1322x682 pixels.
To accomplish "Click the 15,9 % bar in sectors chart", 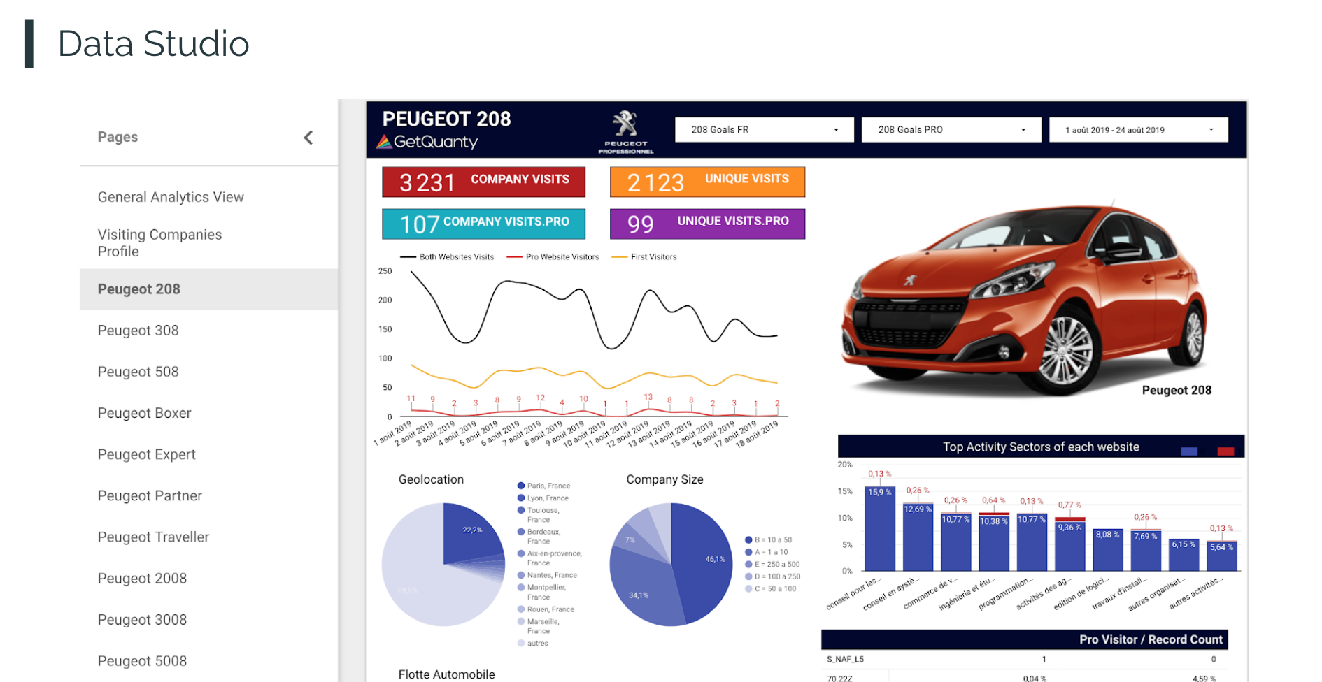I will pos(880,529).
